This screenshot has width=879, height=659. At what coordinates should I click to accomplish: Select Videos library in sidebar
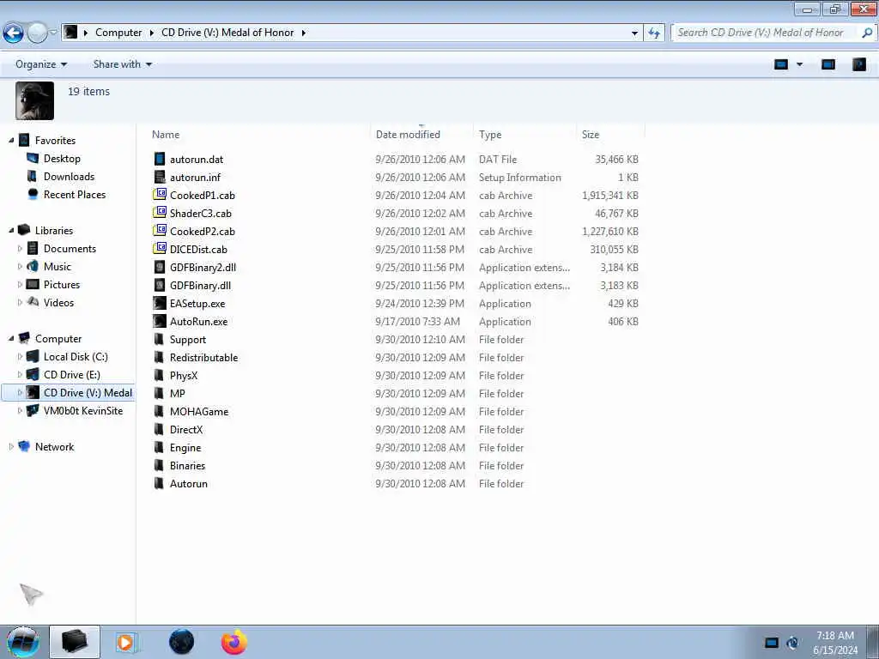(x=59, y=303)
